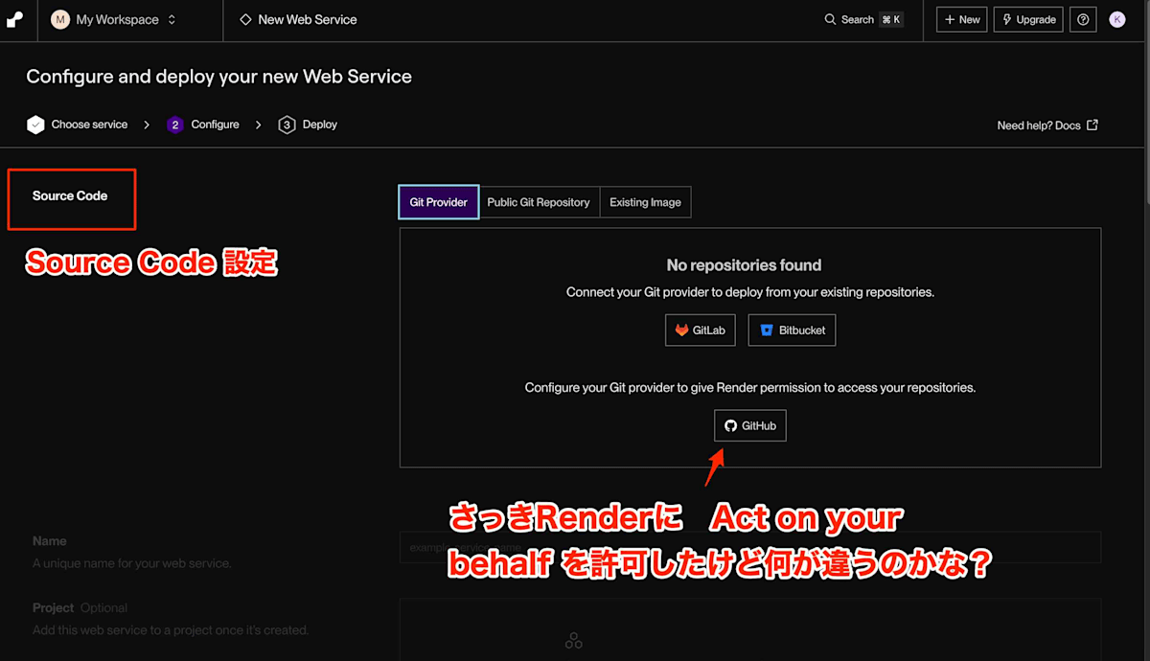Click the external link icon beside Docs
This screenshot has height=661, width=1150.
pos(1092,125)
